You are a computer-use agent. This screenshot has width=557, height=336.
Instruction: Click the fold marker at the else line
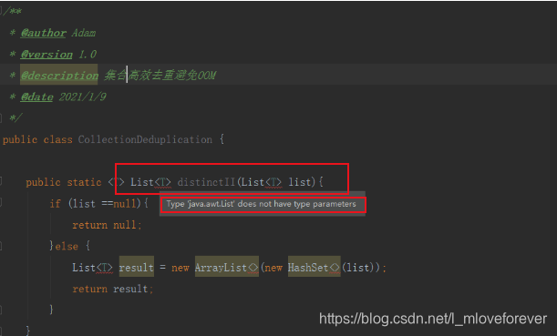(2, 245)
